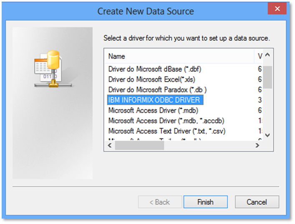Image resolution: width=295 pixels, height=224 pixels.
Task: Select Microsoft Access Driver (*.mdb, *.accdb)
Action: coord(166,121)
